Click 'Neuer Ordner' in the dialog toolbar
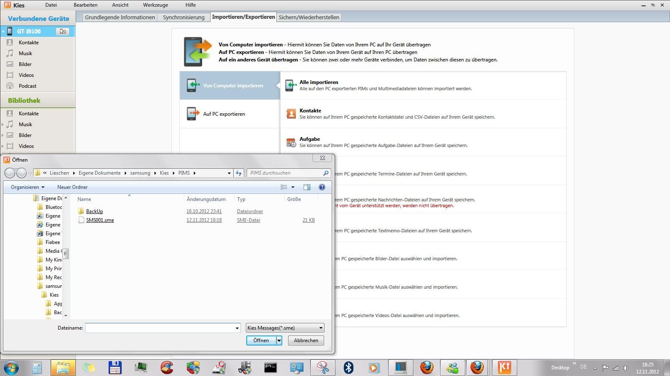The image size is (670, 376). coord(72,187)
